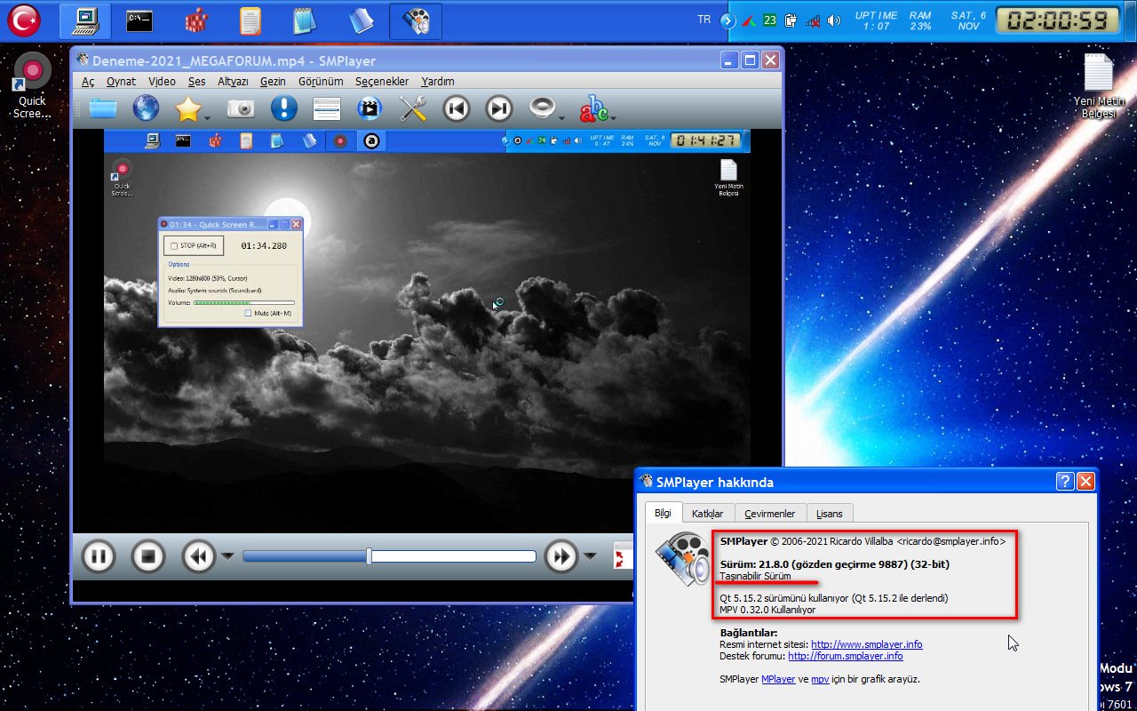This screenshot has height=711, width=1137.
Task: Take a screenshot with the camera icon
Action: (241, 109)
